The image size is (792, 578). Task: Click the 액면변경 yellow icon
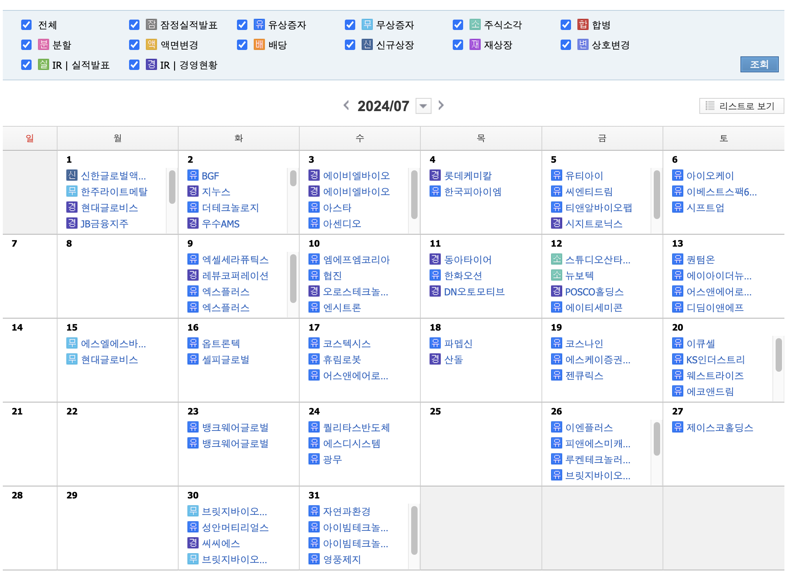[151, 44]
